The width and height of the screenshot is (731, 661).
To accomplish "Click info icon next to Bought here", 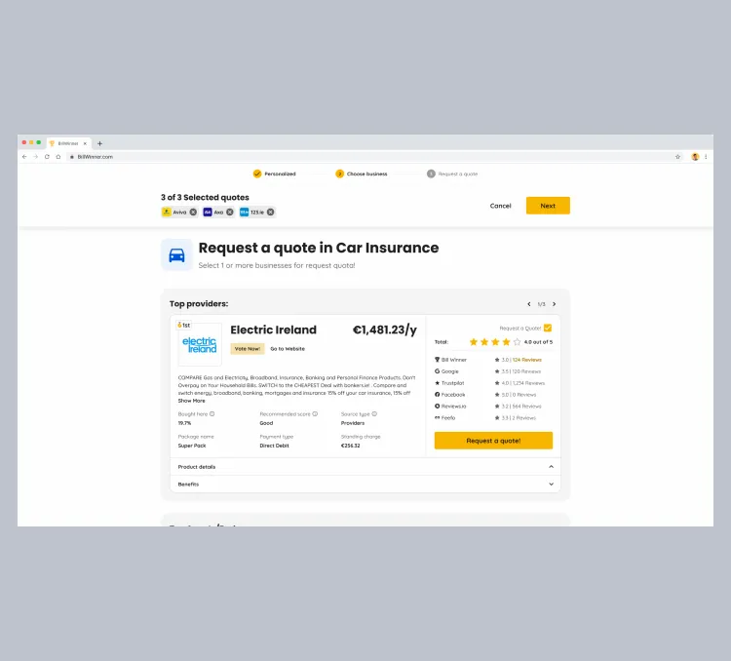I will point(212,413).
